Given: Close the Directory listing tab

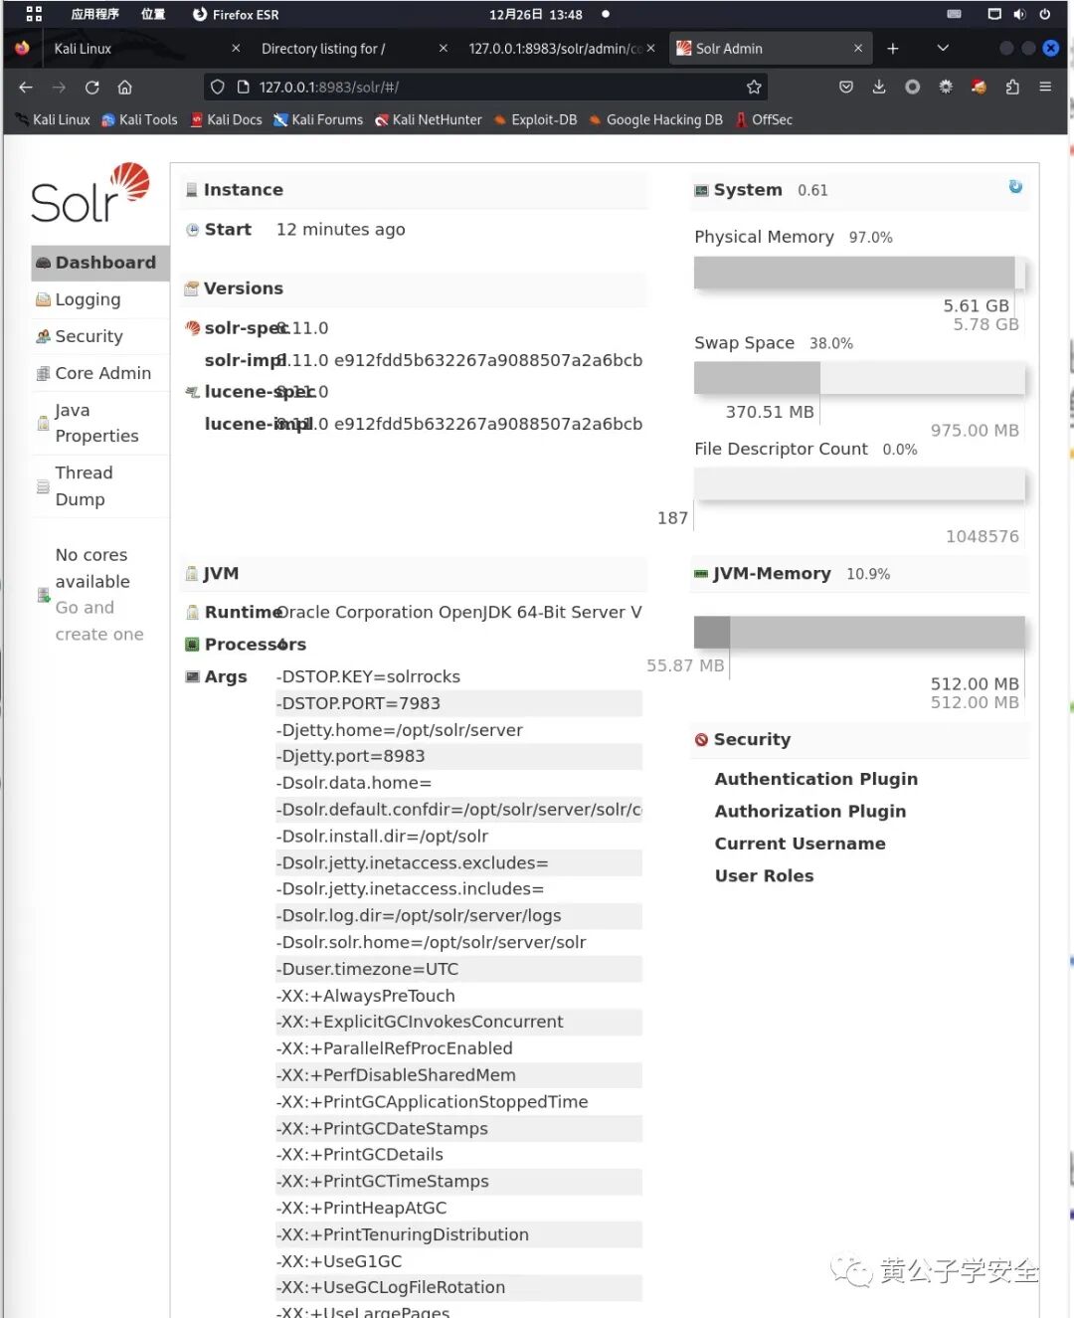Looking at the screenshot, I should pyautogui.click(x=444, y=49).
